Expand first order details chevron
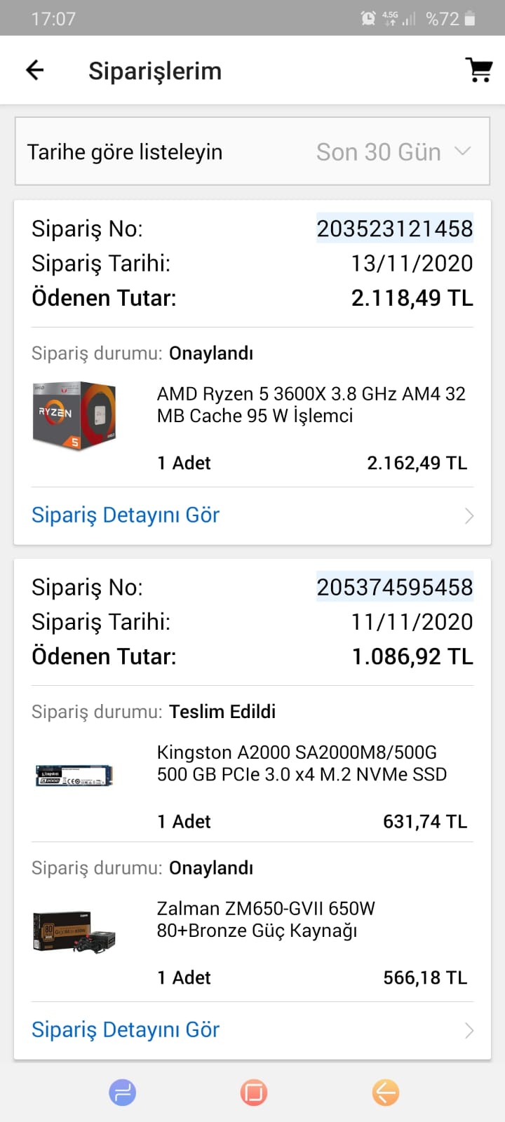505x1122 pixels. point(469,516)
